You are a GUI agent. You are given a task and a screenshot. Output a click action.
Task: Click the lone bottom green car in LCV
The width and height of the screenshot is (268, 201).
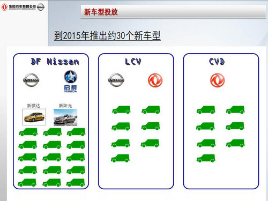pos(120,158)
